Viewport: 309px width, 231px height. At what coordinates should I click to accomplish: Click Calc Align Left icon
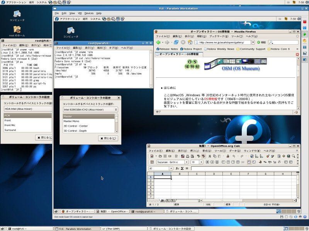coord(224,162)
